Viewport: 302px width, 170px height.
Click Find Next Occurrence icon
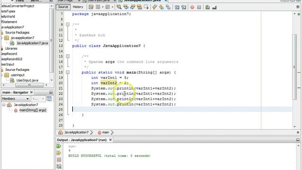133,7
